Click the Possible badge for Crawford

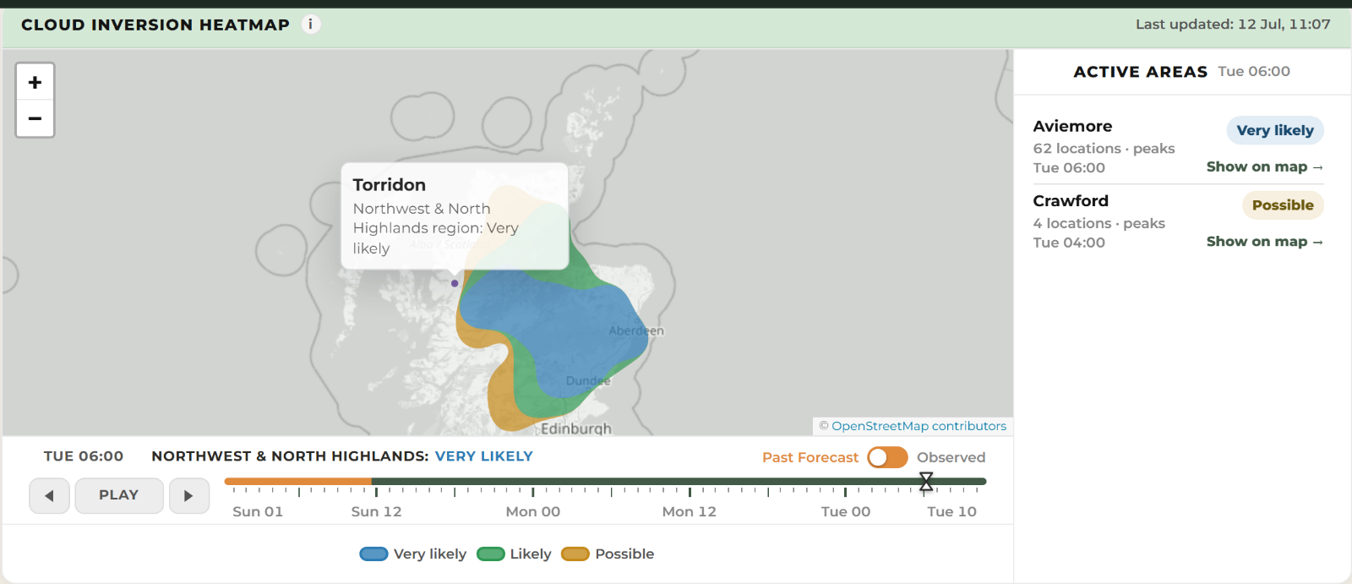[x=1283, y=205]
